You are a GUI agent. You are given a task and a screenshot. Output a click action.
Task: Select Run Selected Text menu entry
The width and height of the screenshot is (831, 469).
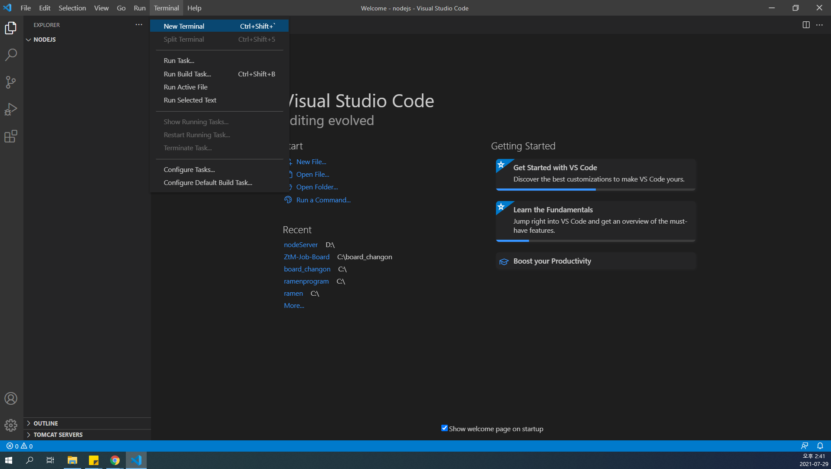(x=219, y=100)
